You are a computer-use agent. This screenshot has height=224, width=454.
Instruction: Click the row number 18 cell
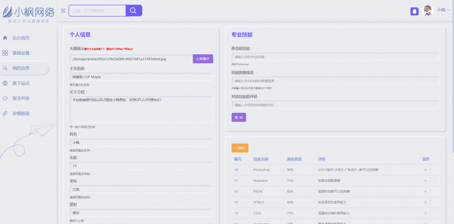[236, 170]
